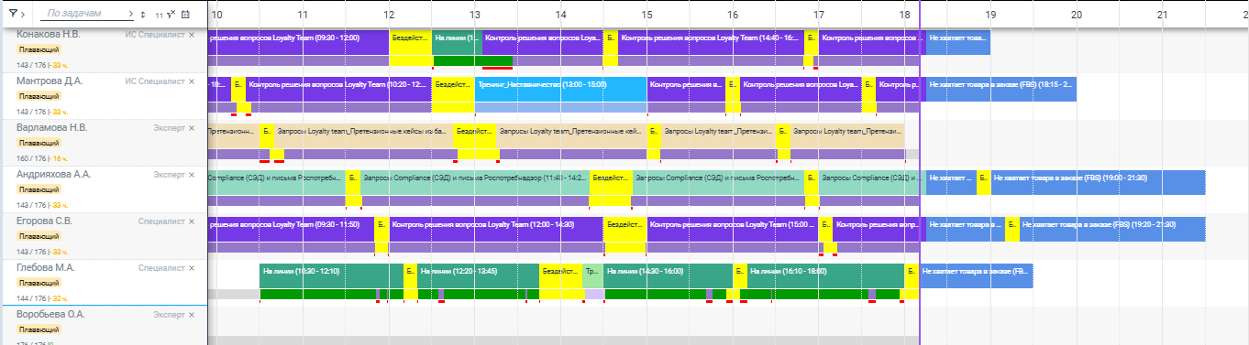Click hour 21 on timeline header

(x=1162, y=15)
